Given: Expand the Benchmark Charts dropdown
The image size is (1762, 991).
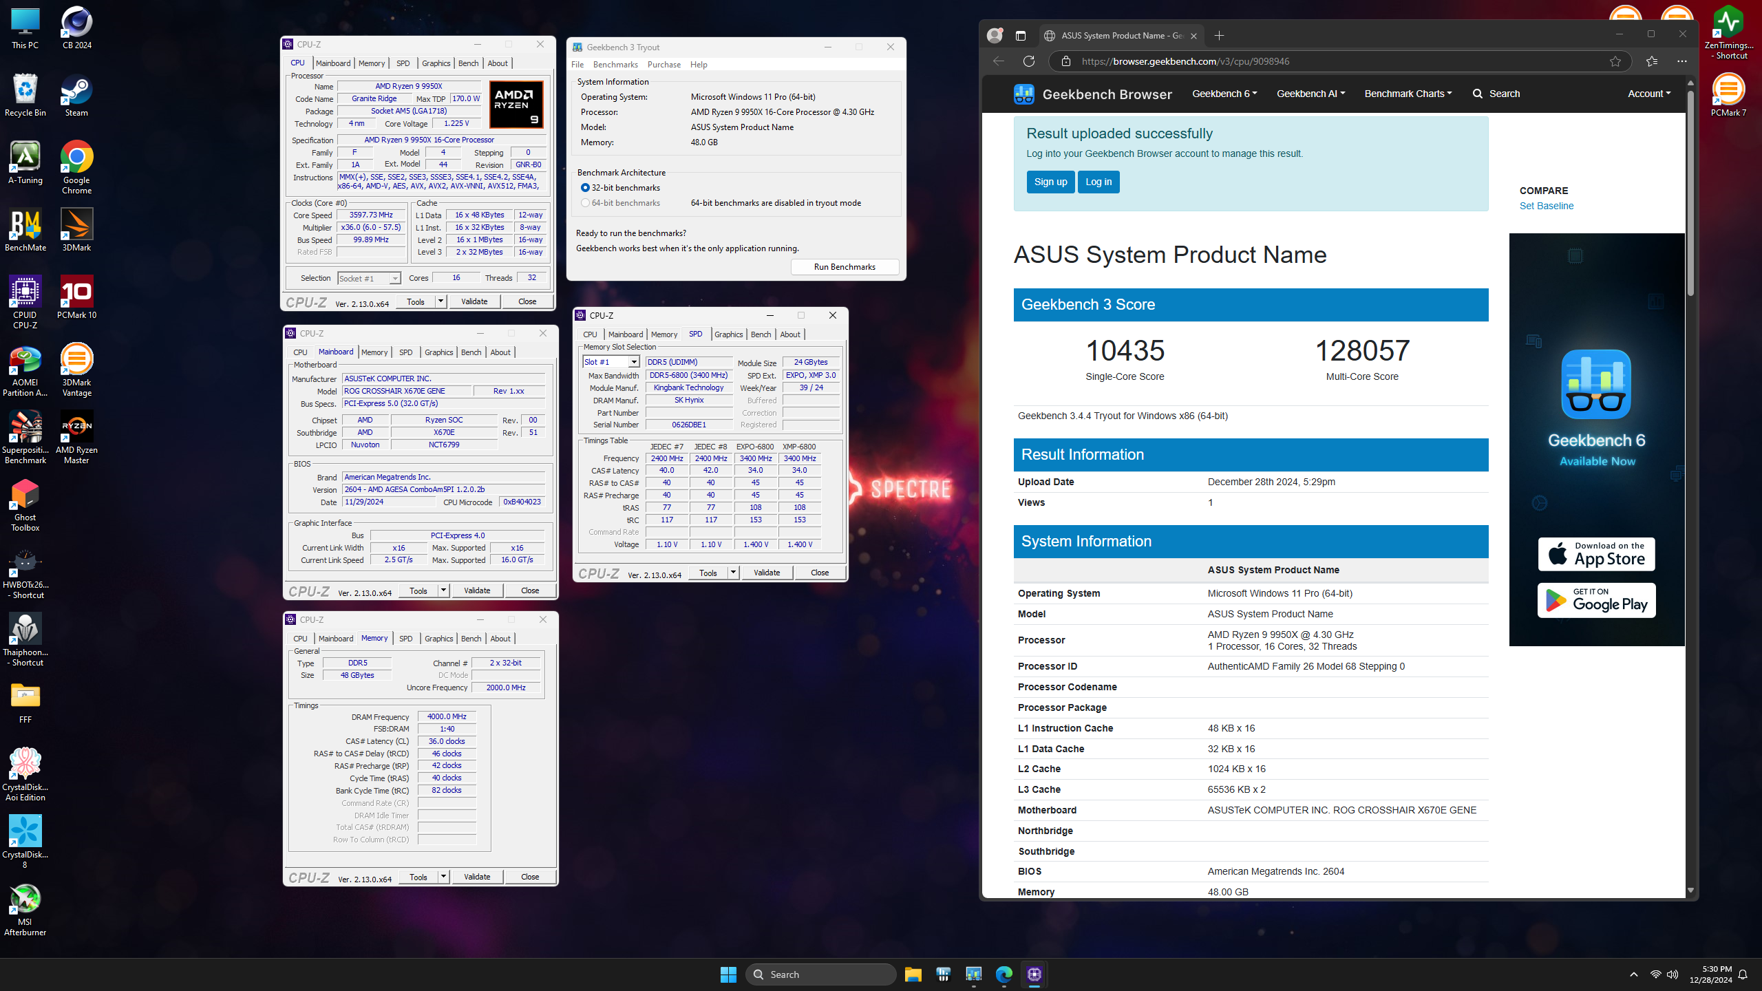Looking at the screenshot, I should pos(1408,94).
